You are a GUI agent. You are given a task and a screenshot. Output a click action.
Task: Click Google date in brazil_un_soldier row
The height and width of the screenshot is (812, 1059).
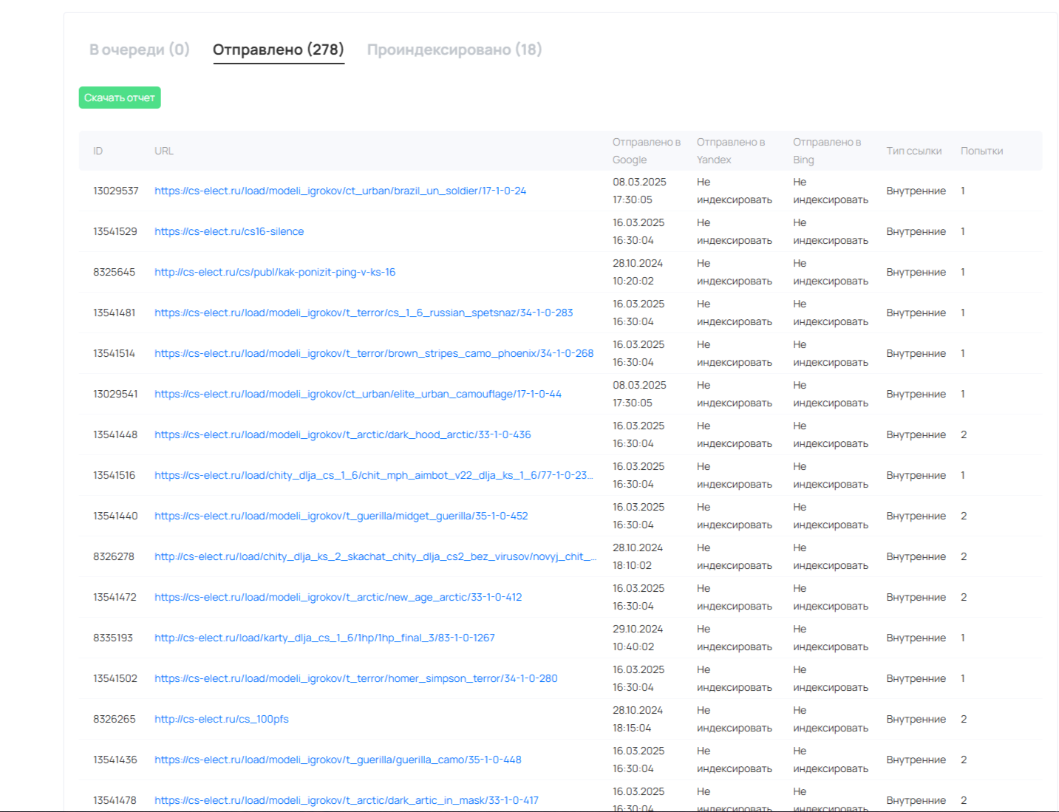[x=639, y=191]
